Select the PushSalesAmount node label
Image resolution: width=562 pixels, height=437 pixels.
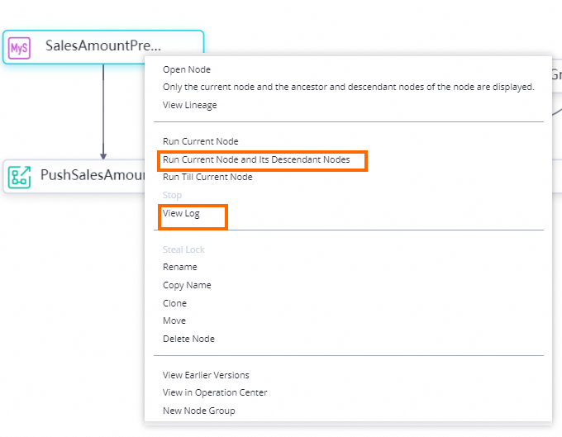(x=91, y=175)
